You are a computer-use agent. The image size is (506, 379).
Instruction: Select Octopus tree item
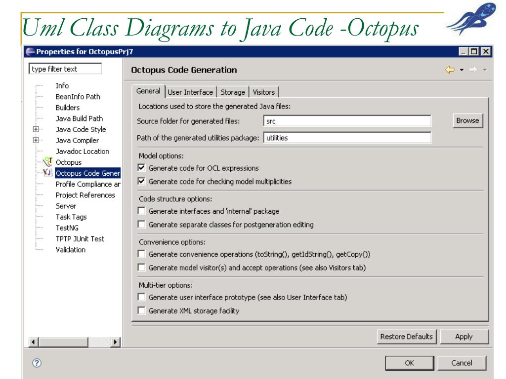tap(68, 162)
